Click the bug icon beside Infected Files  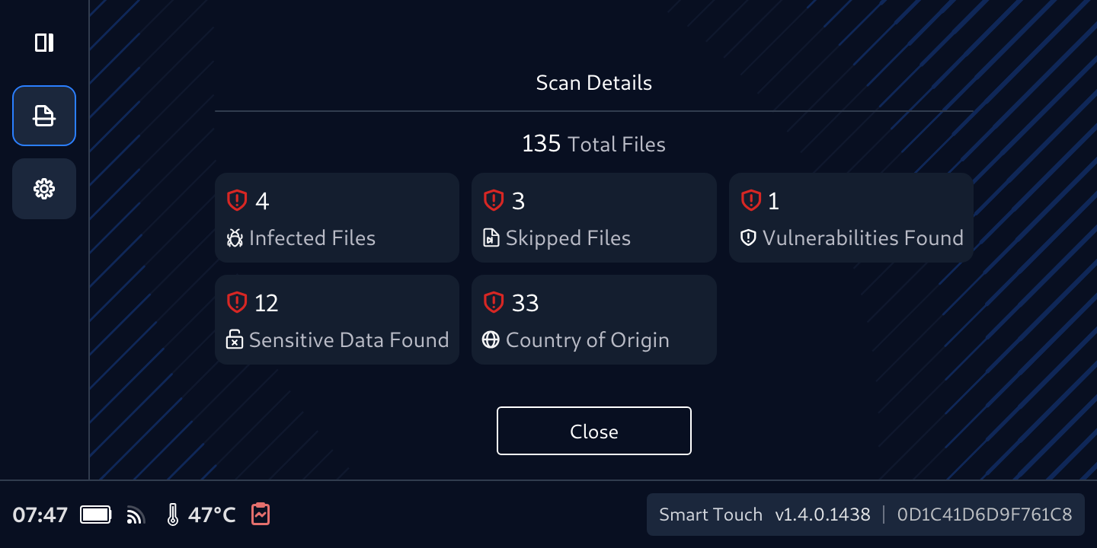[x=235, y=238]
